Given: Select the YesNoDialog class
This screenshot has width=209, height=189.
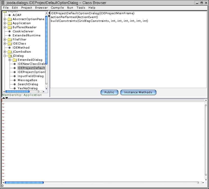Looking at the screenshot, I should (x=28, y=88).
